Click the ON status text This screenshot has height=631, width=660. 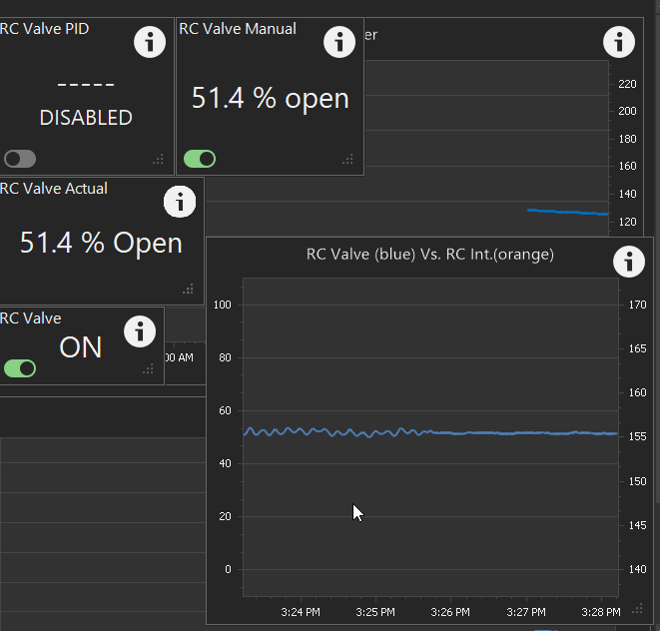pos(81,347)
